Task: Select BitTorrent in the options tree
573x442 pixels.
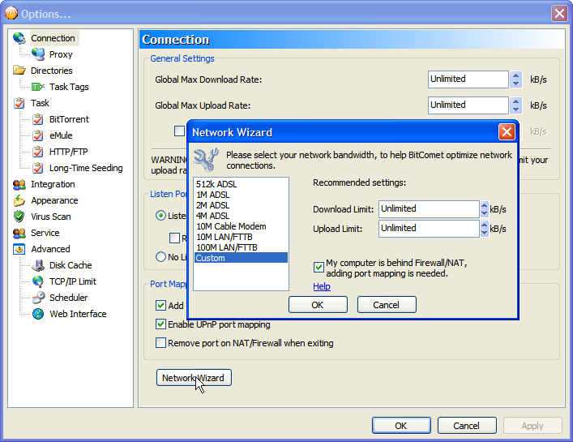Action: 69,119
